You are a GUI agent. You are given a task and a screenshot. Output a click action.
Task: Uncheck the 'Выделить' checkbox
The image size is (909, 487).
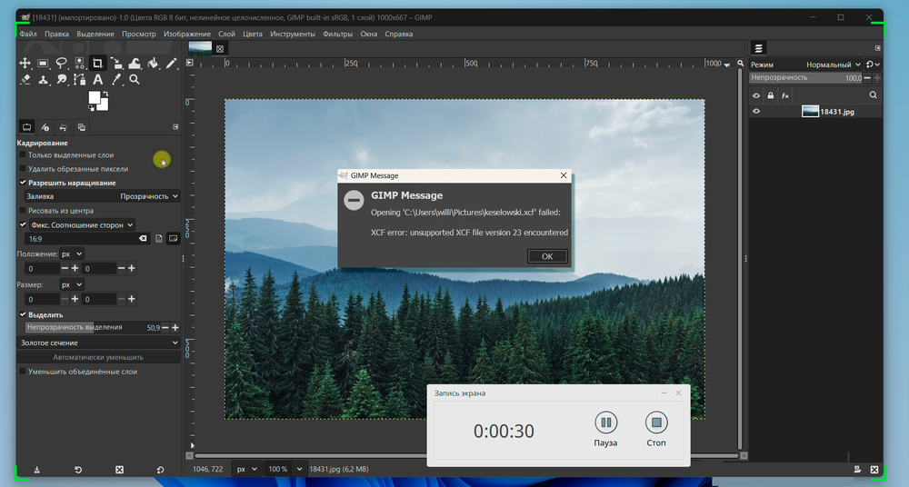click(x=23, y=314)
